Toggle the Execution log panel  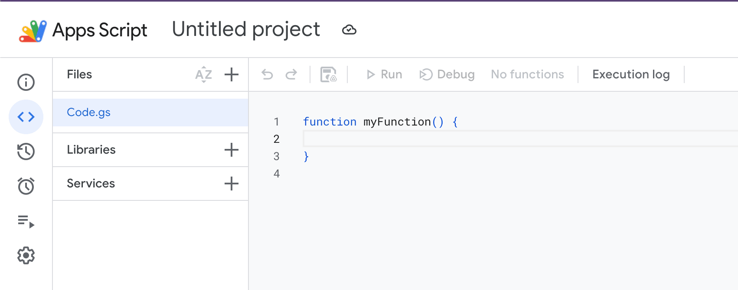coord(631,74)
